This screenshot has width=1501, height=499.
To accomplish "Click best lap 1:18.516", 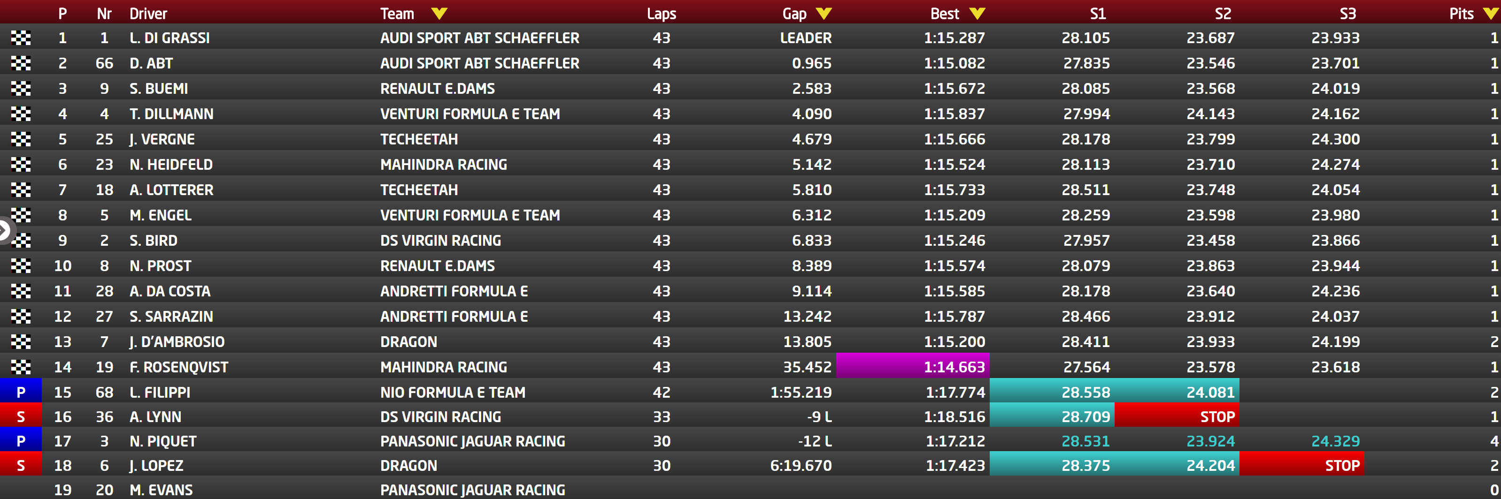I will click(955, 416).
